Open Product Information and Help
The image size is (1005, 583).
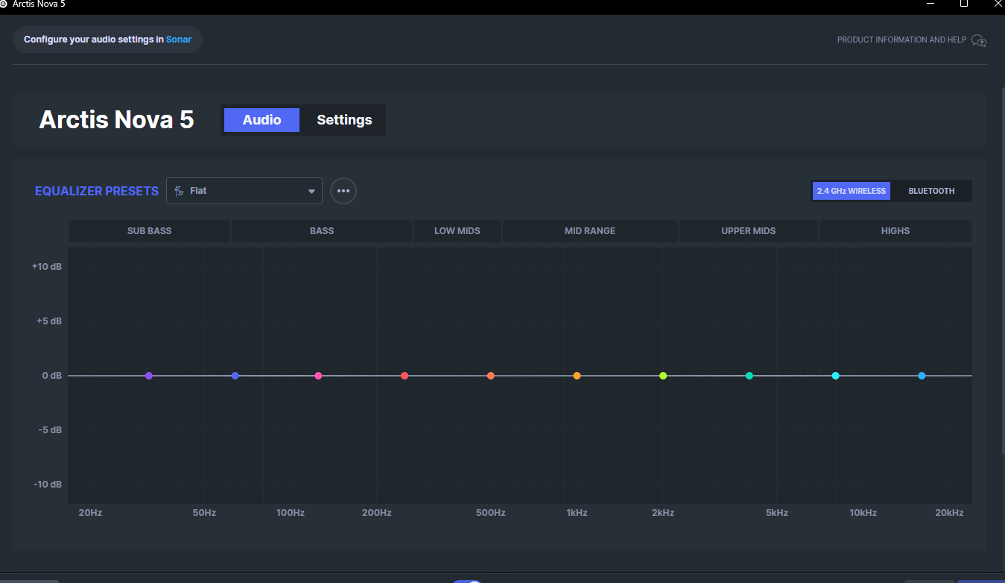(901, 40)
